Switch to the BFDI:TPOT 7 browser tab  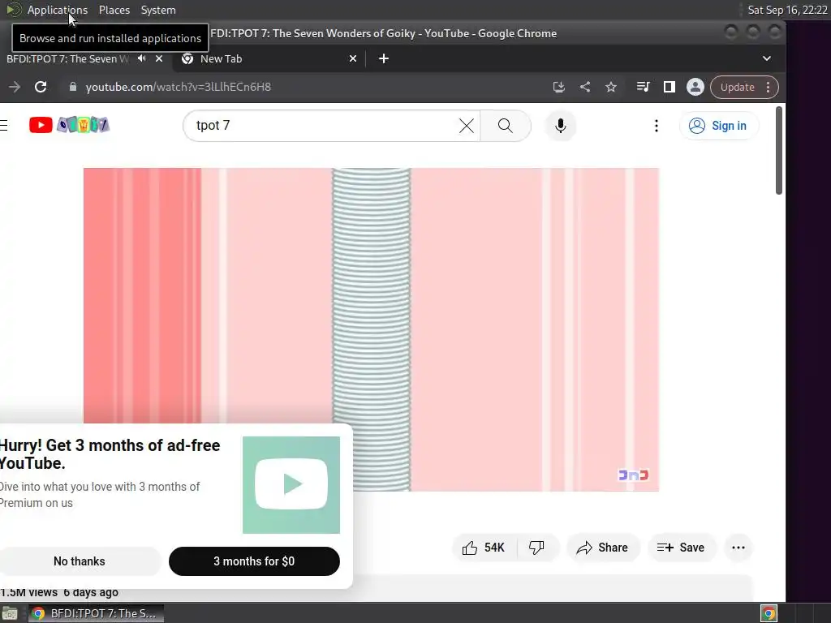(x=68, y=58)
